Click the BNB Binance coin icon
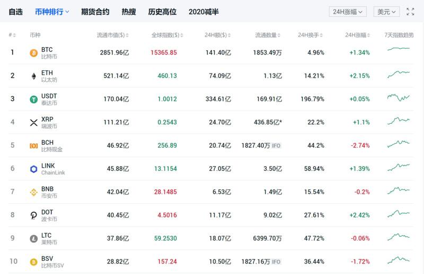The height and width of the screenshot is (274, 424). [x=33, y=192]
